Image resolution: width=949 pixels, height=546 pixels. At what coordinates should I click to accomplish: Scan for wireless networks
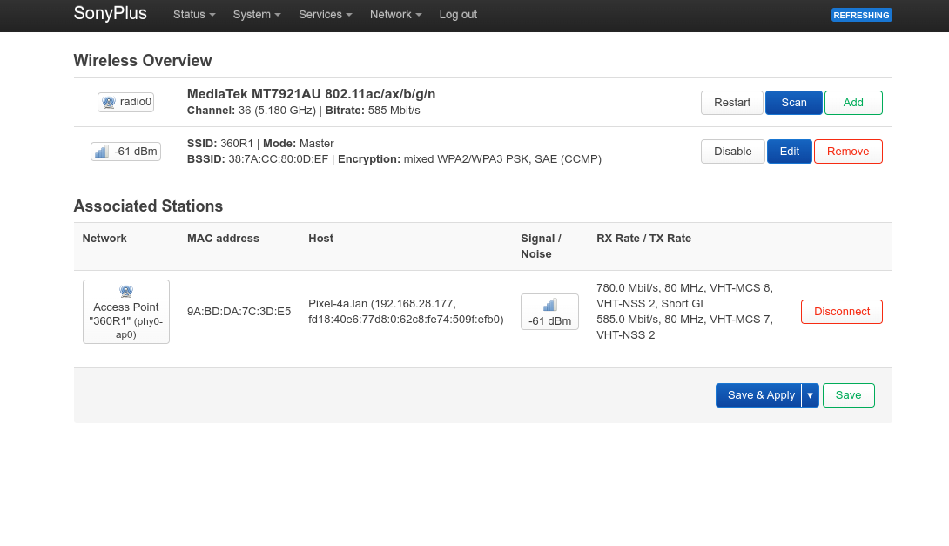pos(793,103)
